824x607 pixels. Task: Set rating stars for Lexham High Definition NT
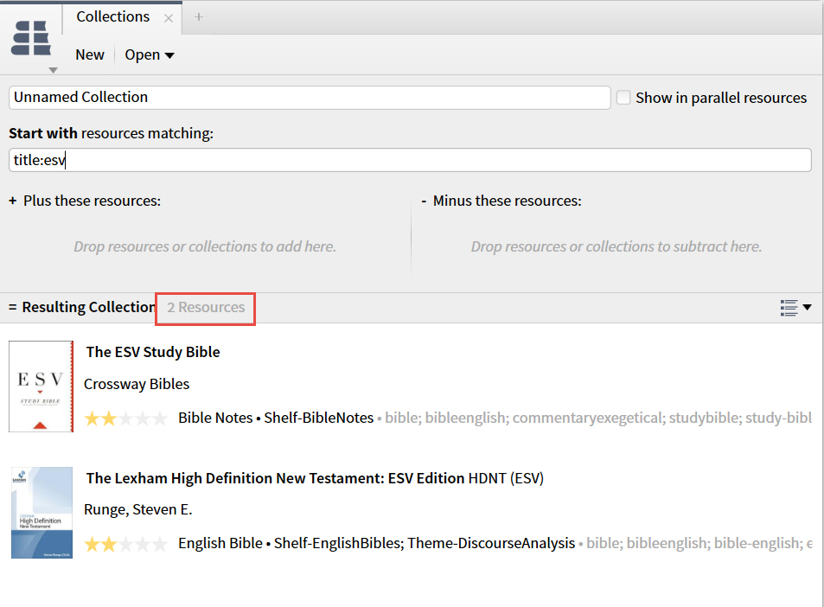coord(126,544)
